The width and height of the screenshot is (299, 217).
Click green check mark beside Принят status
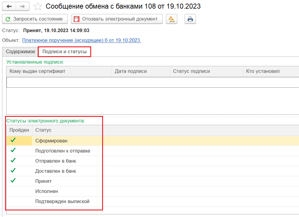[x=13, y=181]
